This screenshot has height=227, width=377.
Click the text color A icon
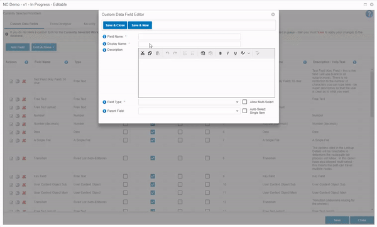pyautogui.click(x=243, y=53)
